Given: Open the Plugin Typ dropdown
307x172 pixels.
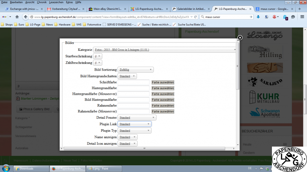Looking at the screenshot, I should (x=134, y=131).
